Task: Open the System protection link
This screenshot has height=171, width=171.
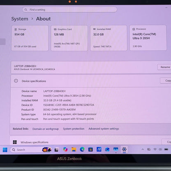Action: tap(74, 129)
